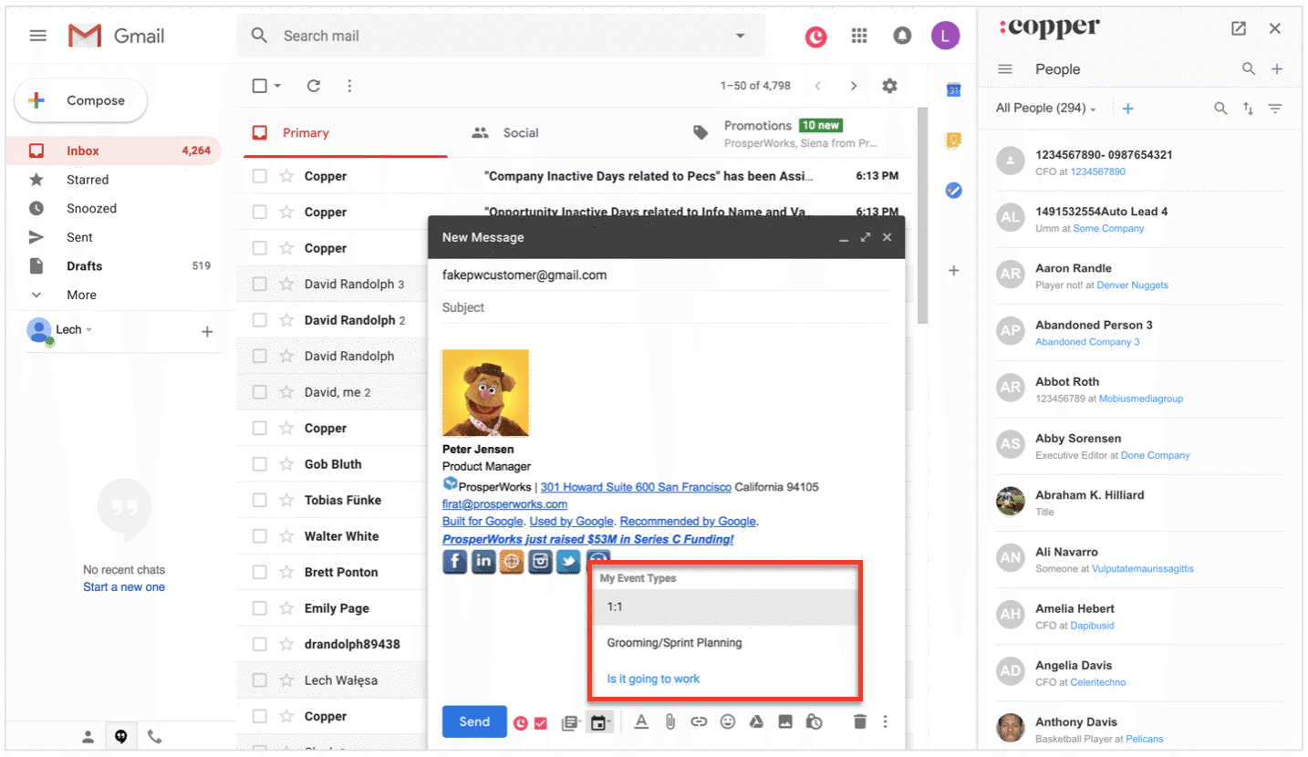Open the Copper meeting scheduler dropdown icon
The height and width of the screenshot is (757, 1308).
click(600, 723)
